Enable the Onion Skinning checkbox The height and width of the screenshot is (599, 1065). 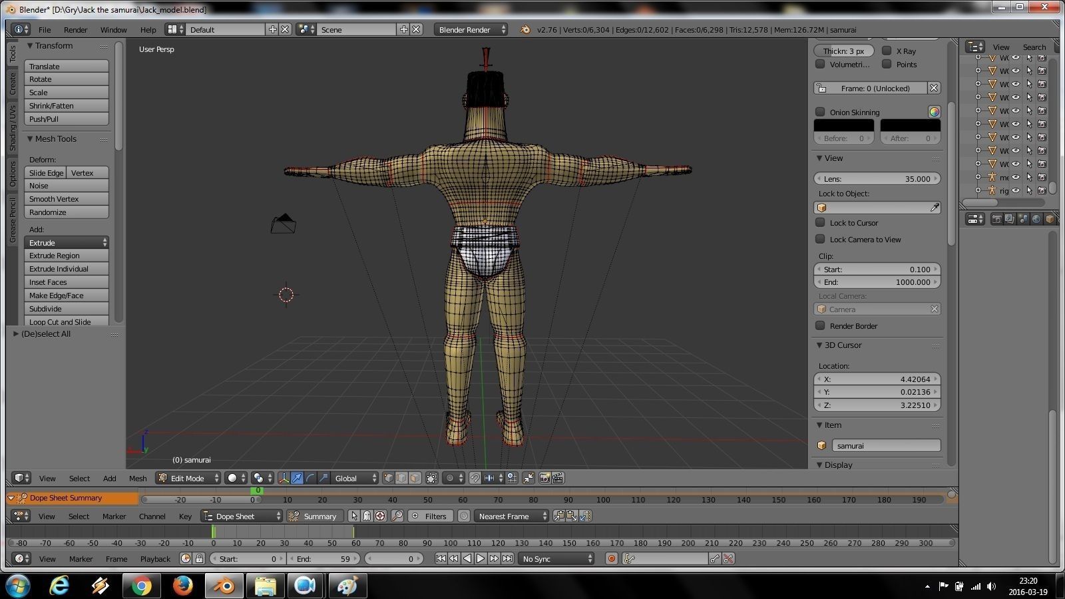coord(820,112)
